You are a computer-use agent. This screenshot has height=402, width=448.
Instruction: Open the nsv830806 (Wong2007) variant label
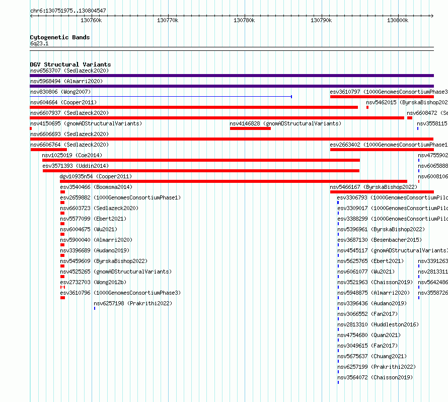[x=60, y=92]
